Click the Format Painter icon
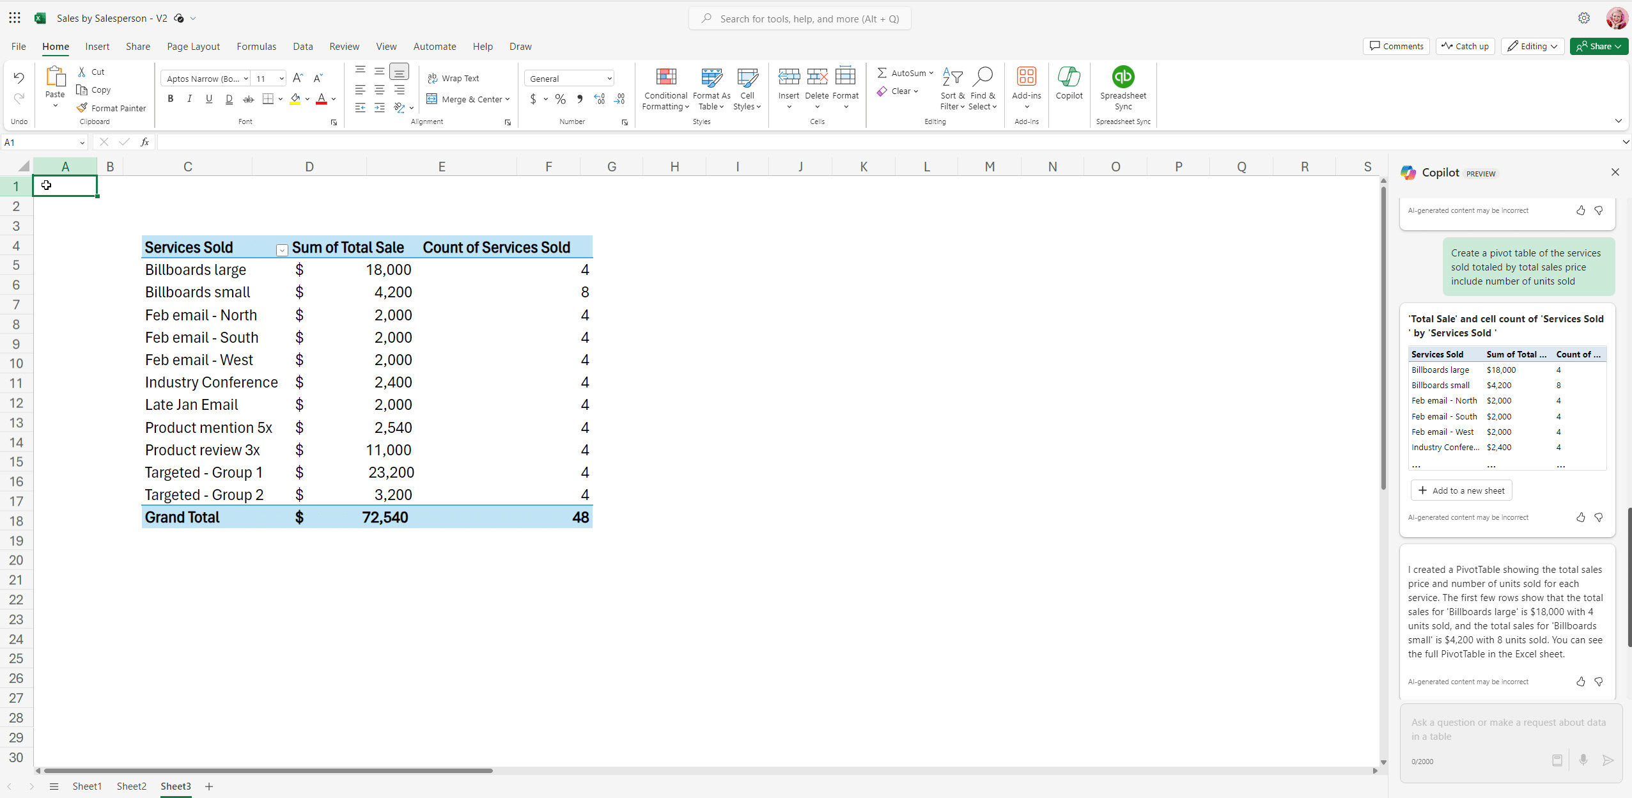This screenshot has width=1632, height=798. coord(82,107)
